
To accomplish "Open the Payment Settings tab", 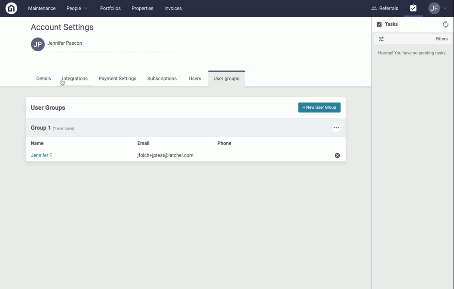I will pyautogui.click(x=117, y=79).
